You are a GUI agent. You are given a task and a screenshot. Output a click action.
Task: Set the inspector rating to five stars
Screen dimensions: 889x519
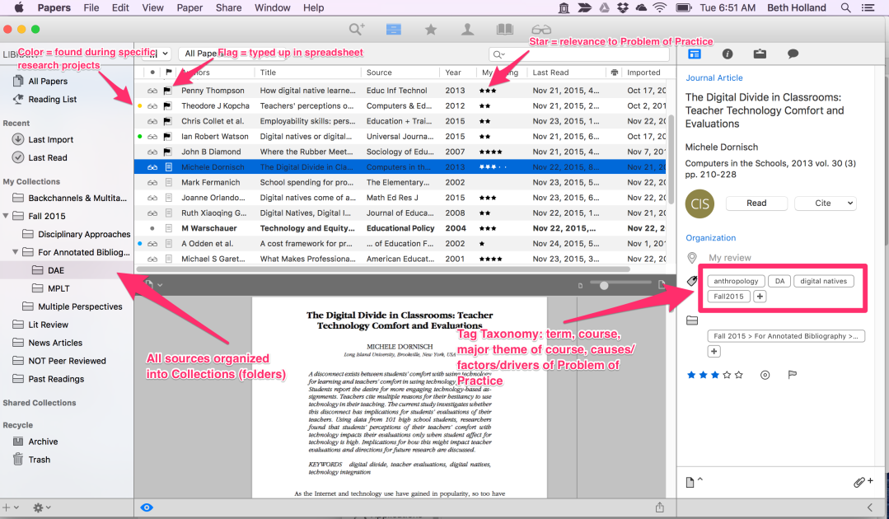point(739,375)
